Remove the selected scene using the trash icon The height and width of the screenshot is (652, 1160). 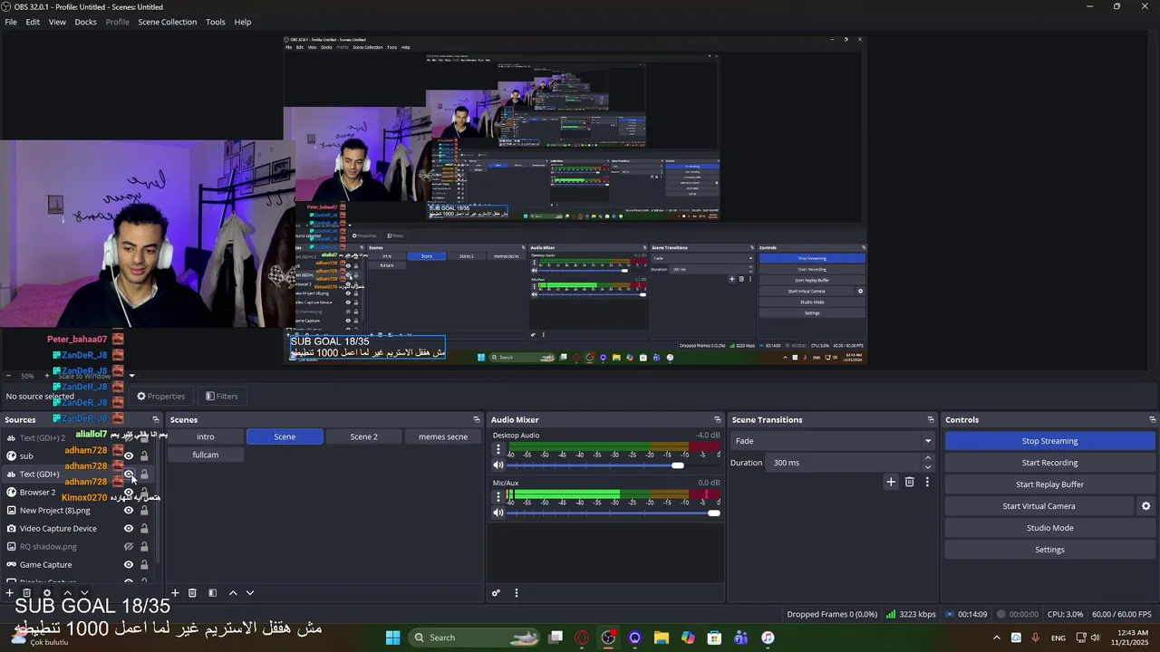click(192, 593)
